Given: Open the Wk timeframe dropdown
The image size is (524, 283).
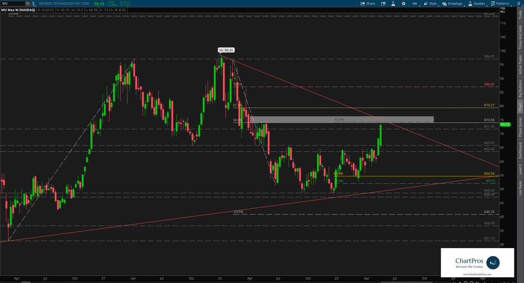Looking at the screenshot, I should (415, 3).
